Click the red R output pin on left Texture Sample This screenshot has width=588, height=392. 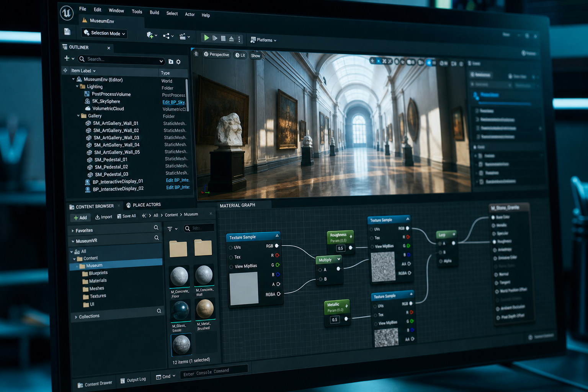click(x=277, y=255)
